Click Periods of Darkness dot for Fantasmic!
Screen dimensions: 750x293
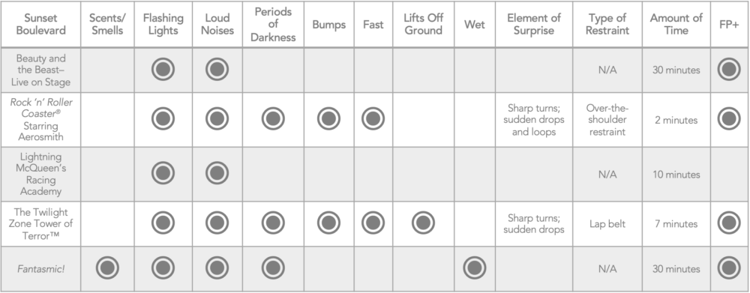point(273,268)
